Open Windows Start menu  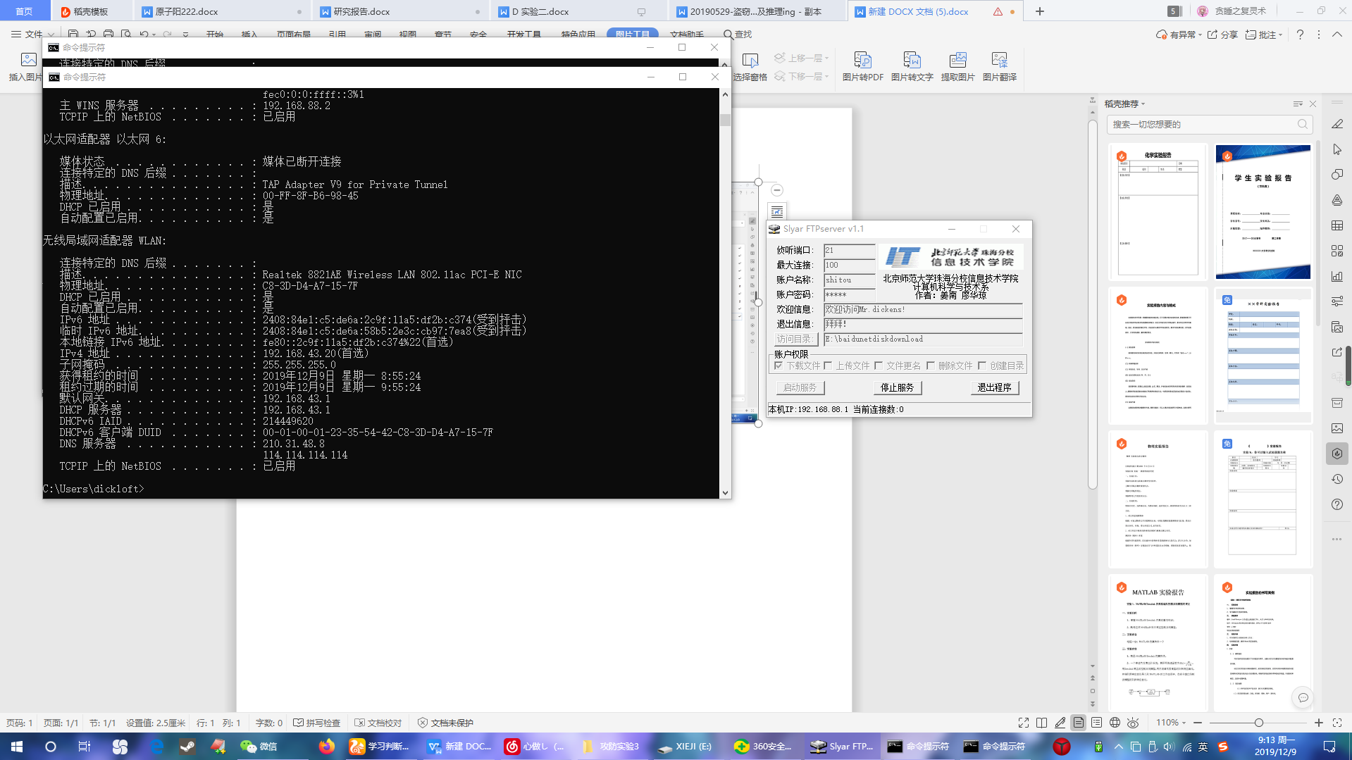(x=17, y=747)
